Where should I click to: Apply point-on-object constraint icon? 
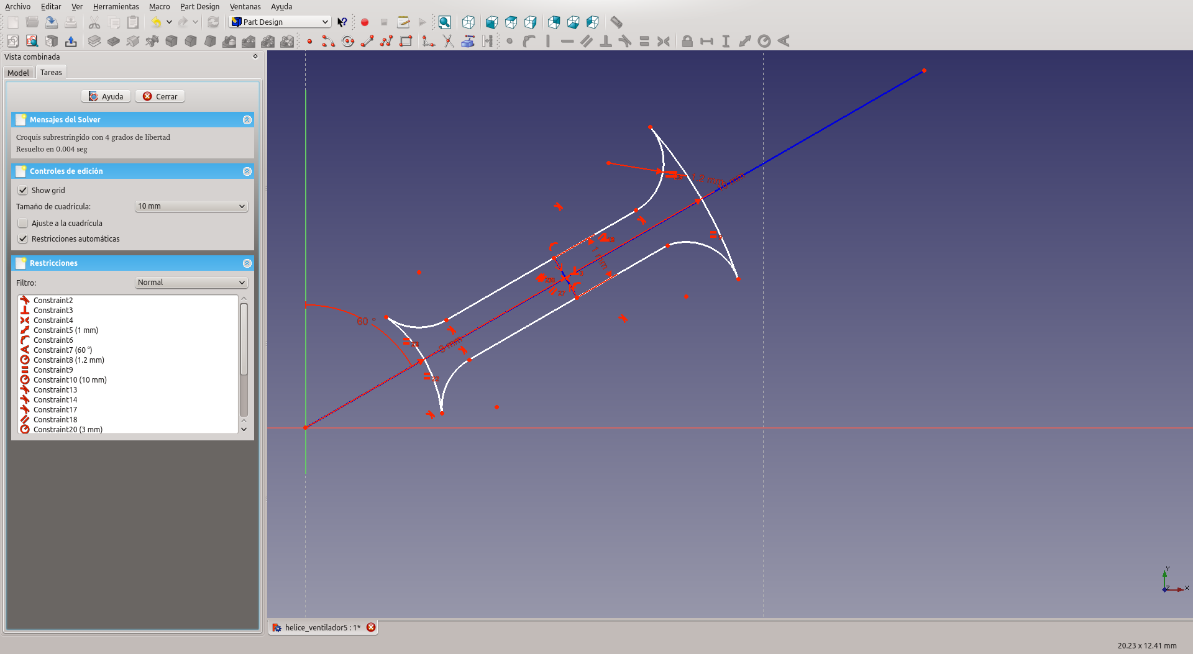[529, 42]
